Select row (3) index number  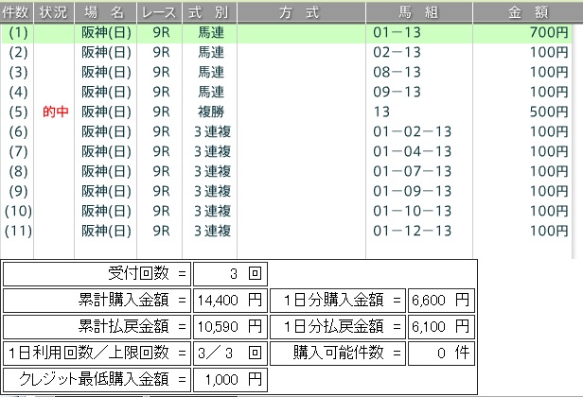click(18, 72)
